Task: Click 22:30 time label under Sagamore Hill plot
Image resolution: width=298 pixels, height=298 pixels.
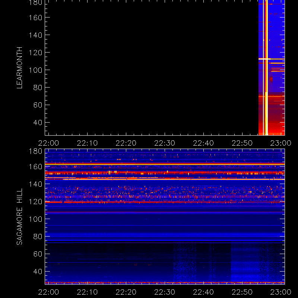Action: pos(165,292)
